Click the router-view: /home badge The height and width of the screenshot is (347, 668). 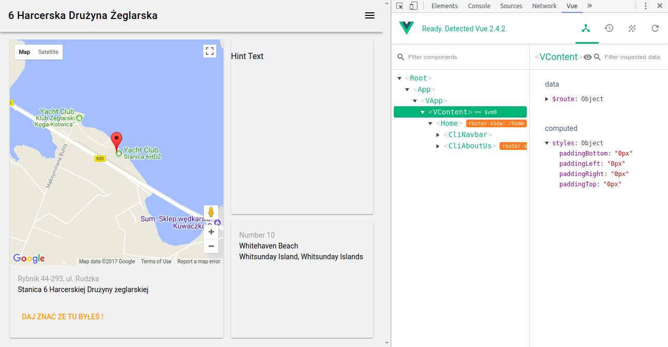point(497,123)
